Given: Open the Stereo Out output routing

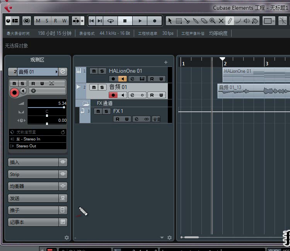Looking at the screenshot, I should (x=38, y=146).
